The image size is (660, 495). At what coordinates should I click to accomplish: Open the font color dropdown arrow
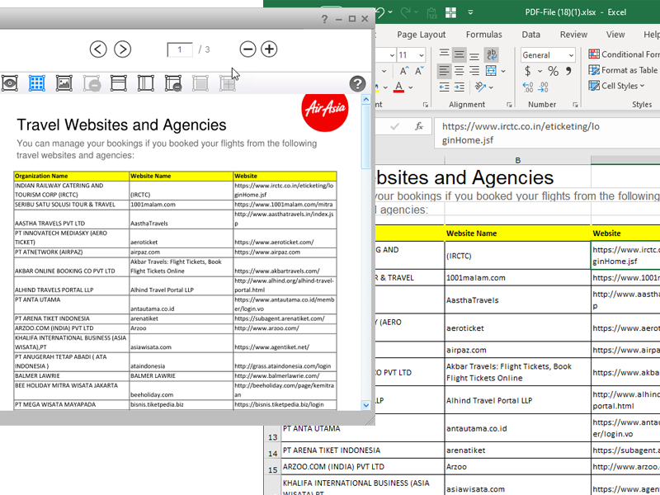[410, 87]
